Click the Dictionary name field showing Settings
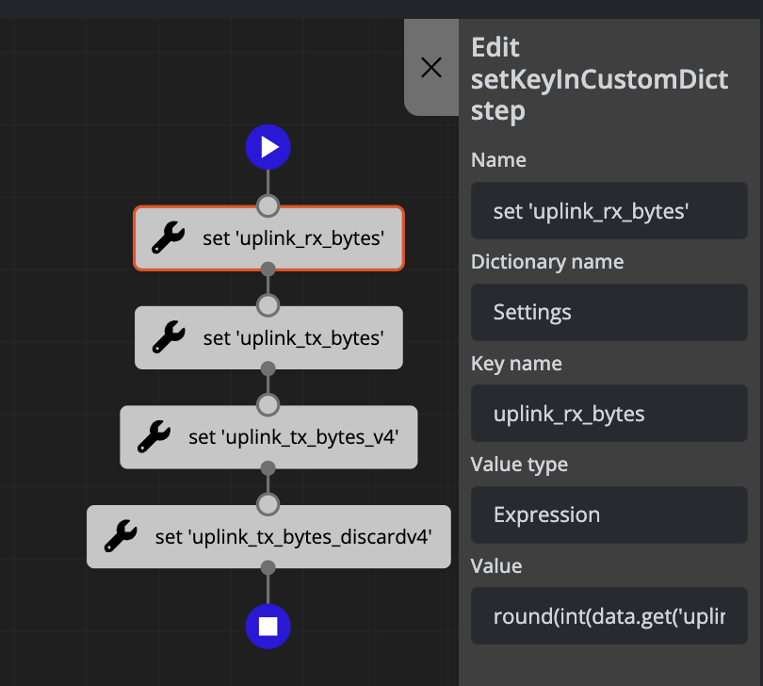Screen dimensions: 763x686 pyautogui.click(x=609, y=312)
